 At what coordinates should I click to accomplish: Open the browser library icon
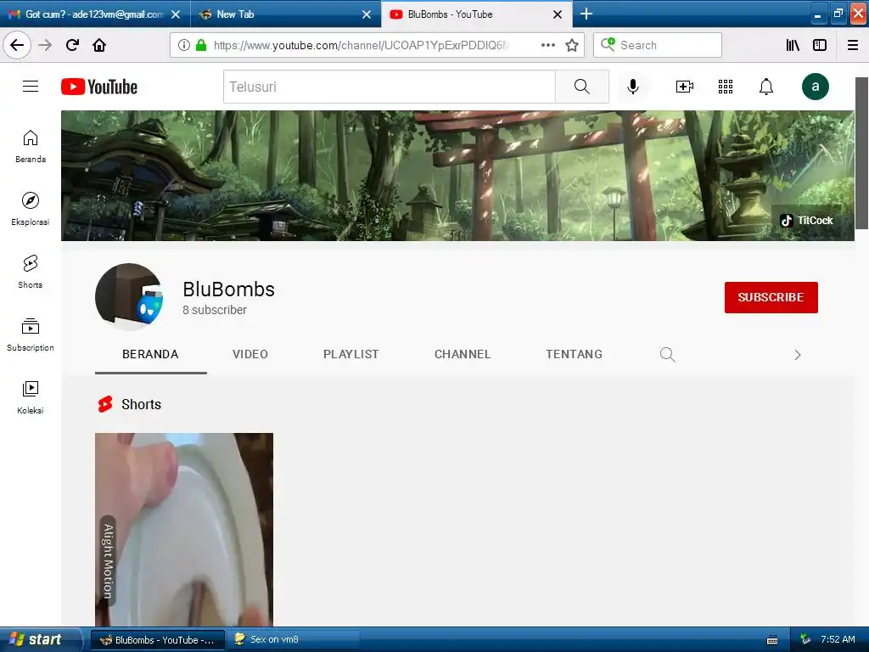point(793,45)
